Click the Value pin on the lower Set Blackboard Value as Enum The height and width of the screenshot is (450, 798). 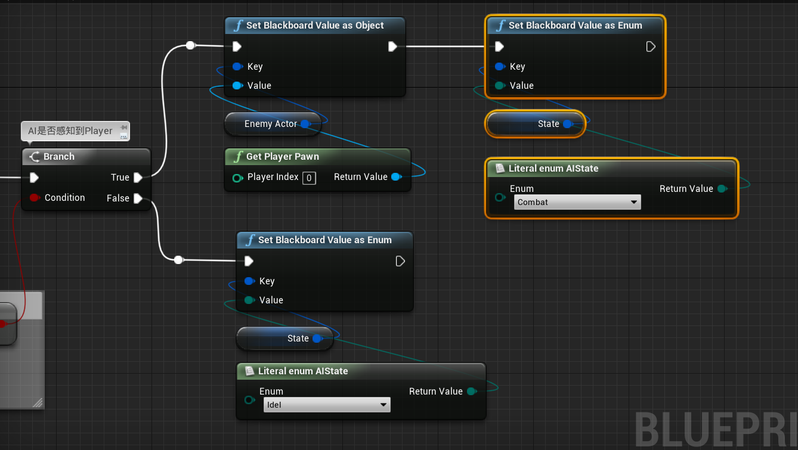coord(249,300)
